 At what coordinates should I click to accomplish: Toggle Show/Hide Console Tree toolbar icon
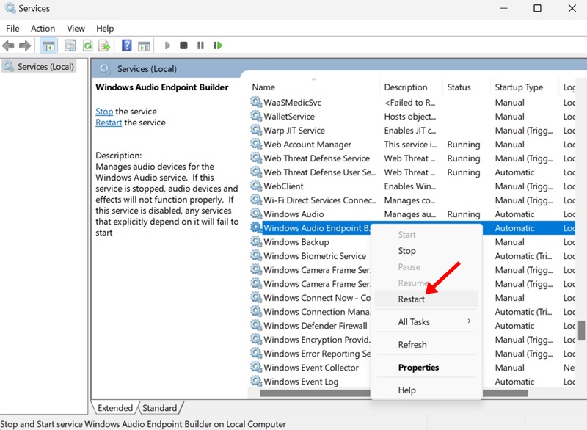click(48, 45)
